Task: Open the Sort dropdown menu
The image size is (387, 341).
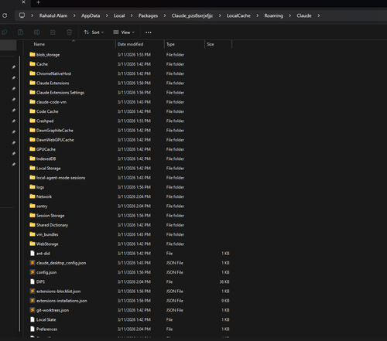Action: [94, 32]
